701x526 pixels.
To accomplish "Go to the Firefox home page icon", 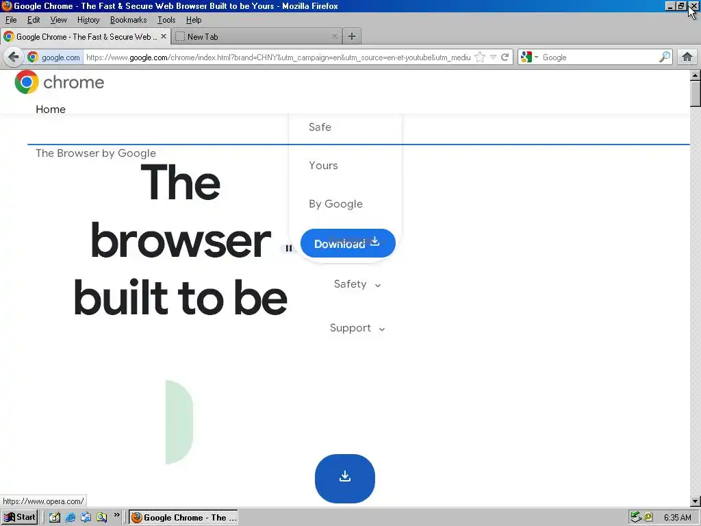I will [687, 57].
